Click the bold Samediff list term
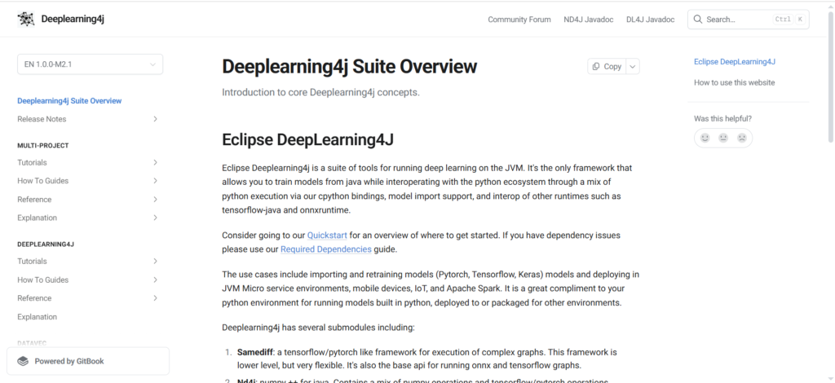This screenshot has width=835, height=383. point(254,352)
